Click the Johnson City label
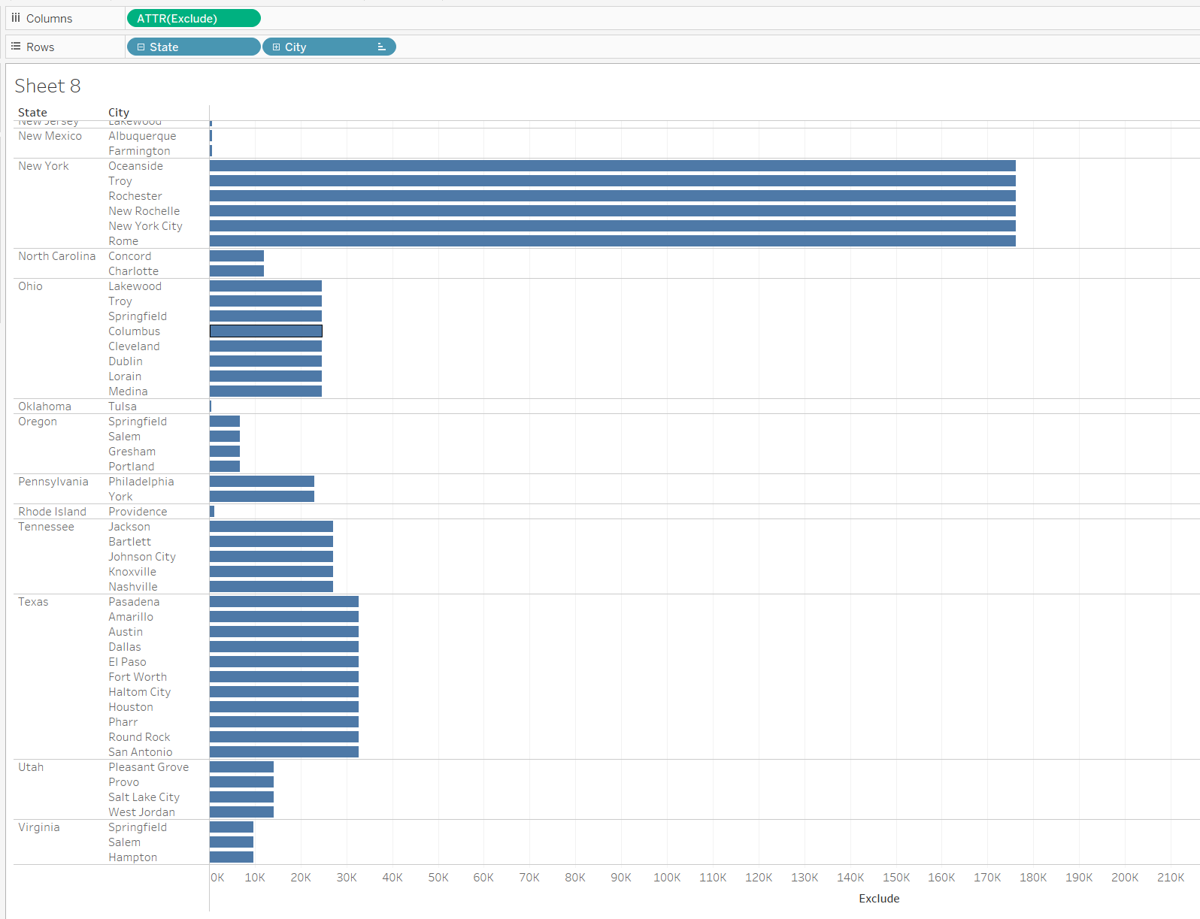 tap(142, 557)
